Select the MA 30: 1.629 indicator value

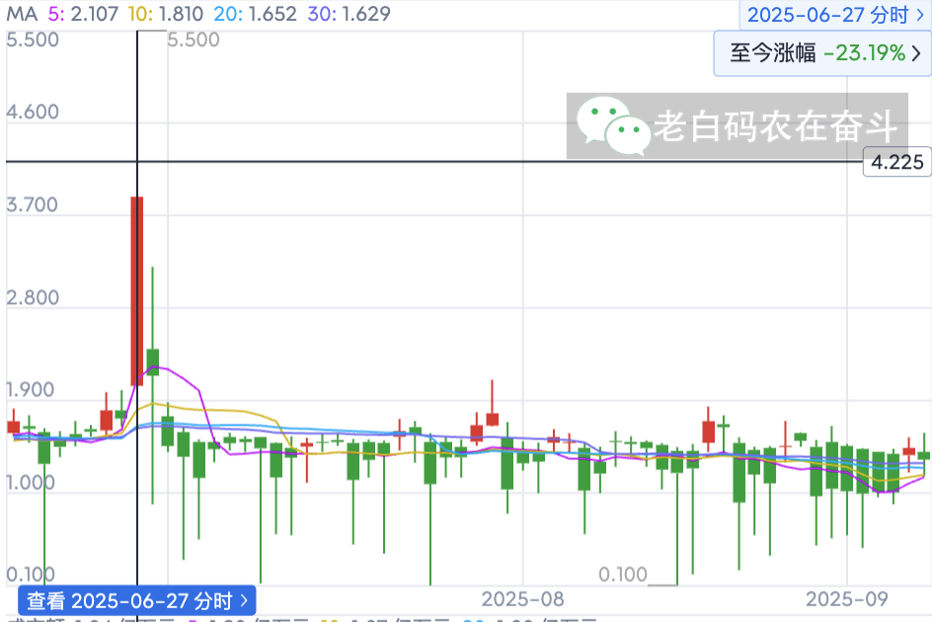pos(349,14)
